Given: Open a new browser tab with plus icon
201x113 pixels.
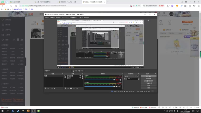Looking at the screenshot, I should tap(108, 2).
